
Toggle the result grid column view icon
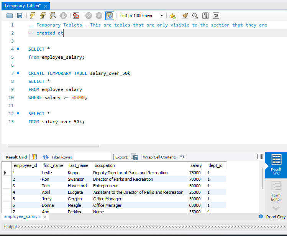34,157
